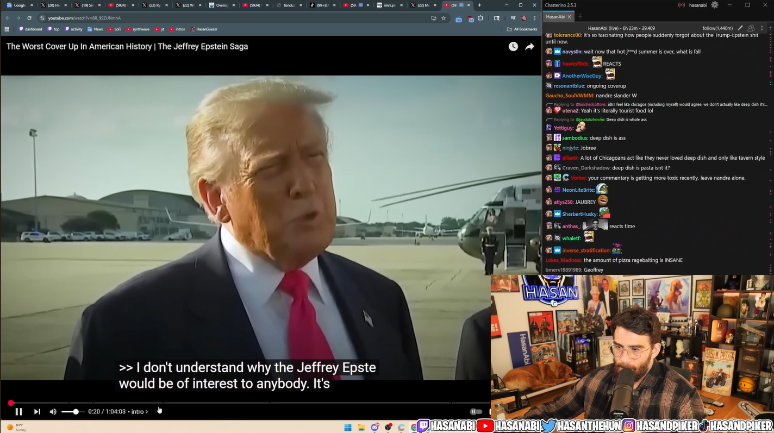Click username Lokes_Madness in chat
This screenshot has width=774, height=433.
coord(564,260)
